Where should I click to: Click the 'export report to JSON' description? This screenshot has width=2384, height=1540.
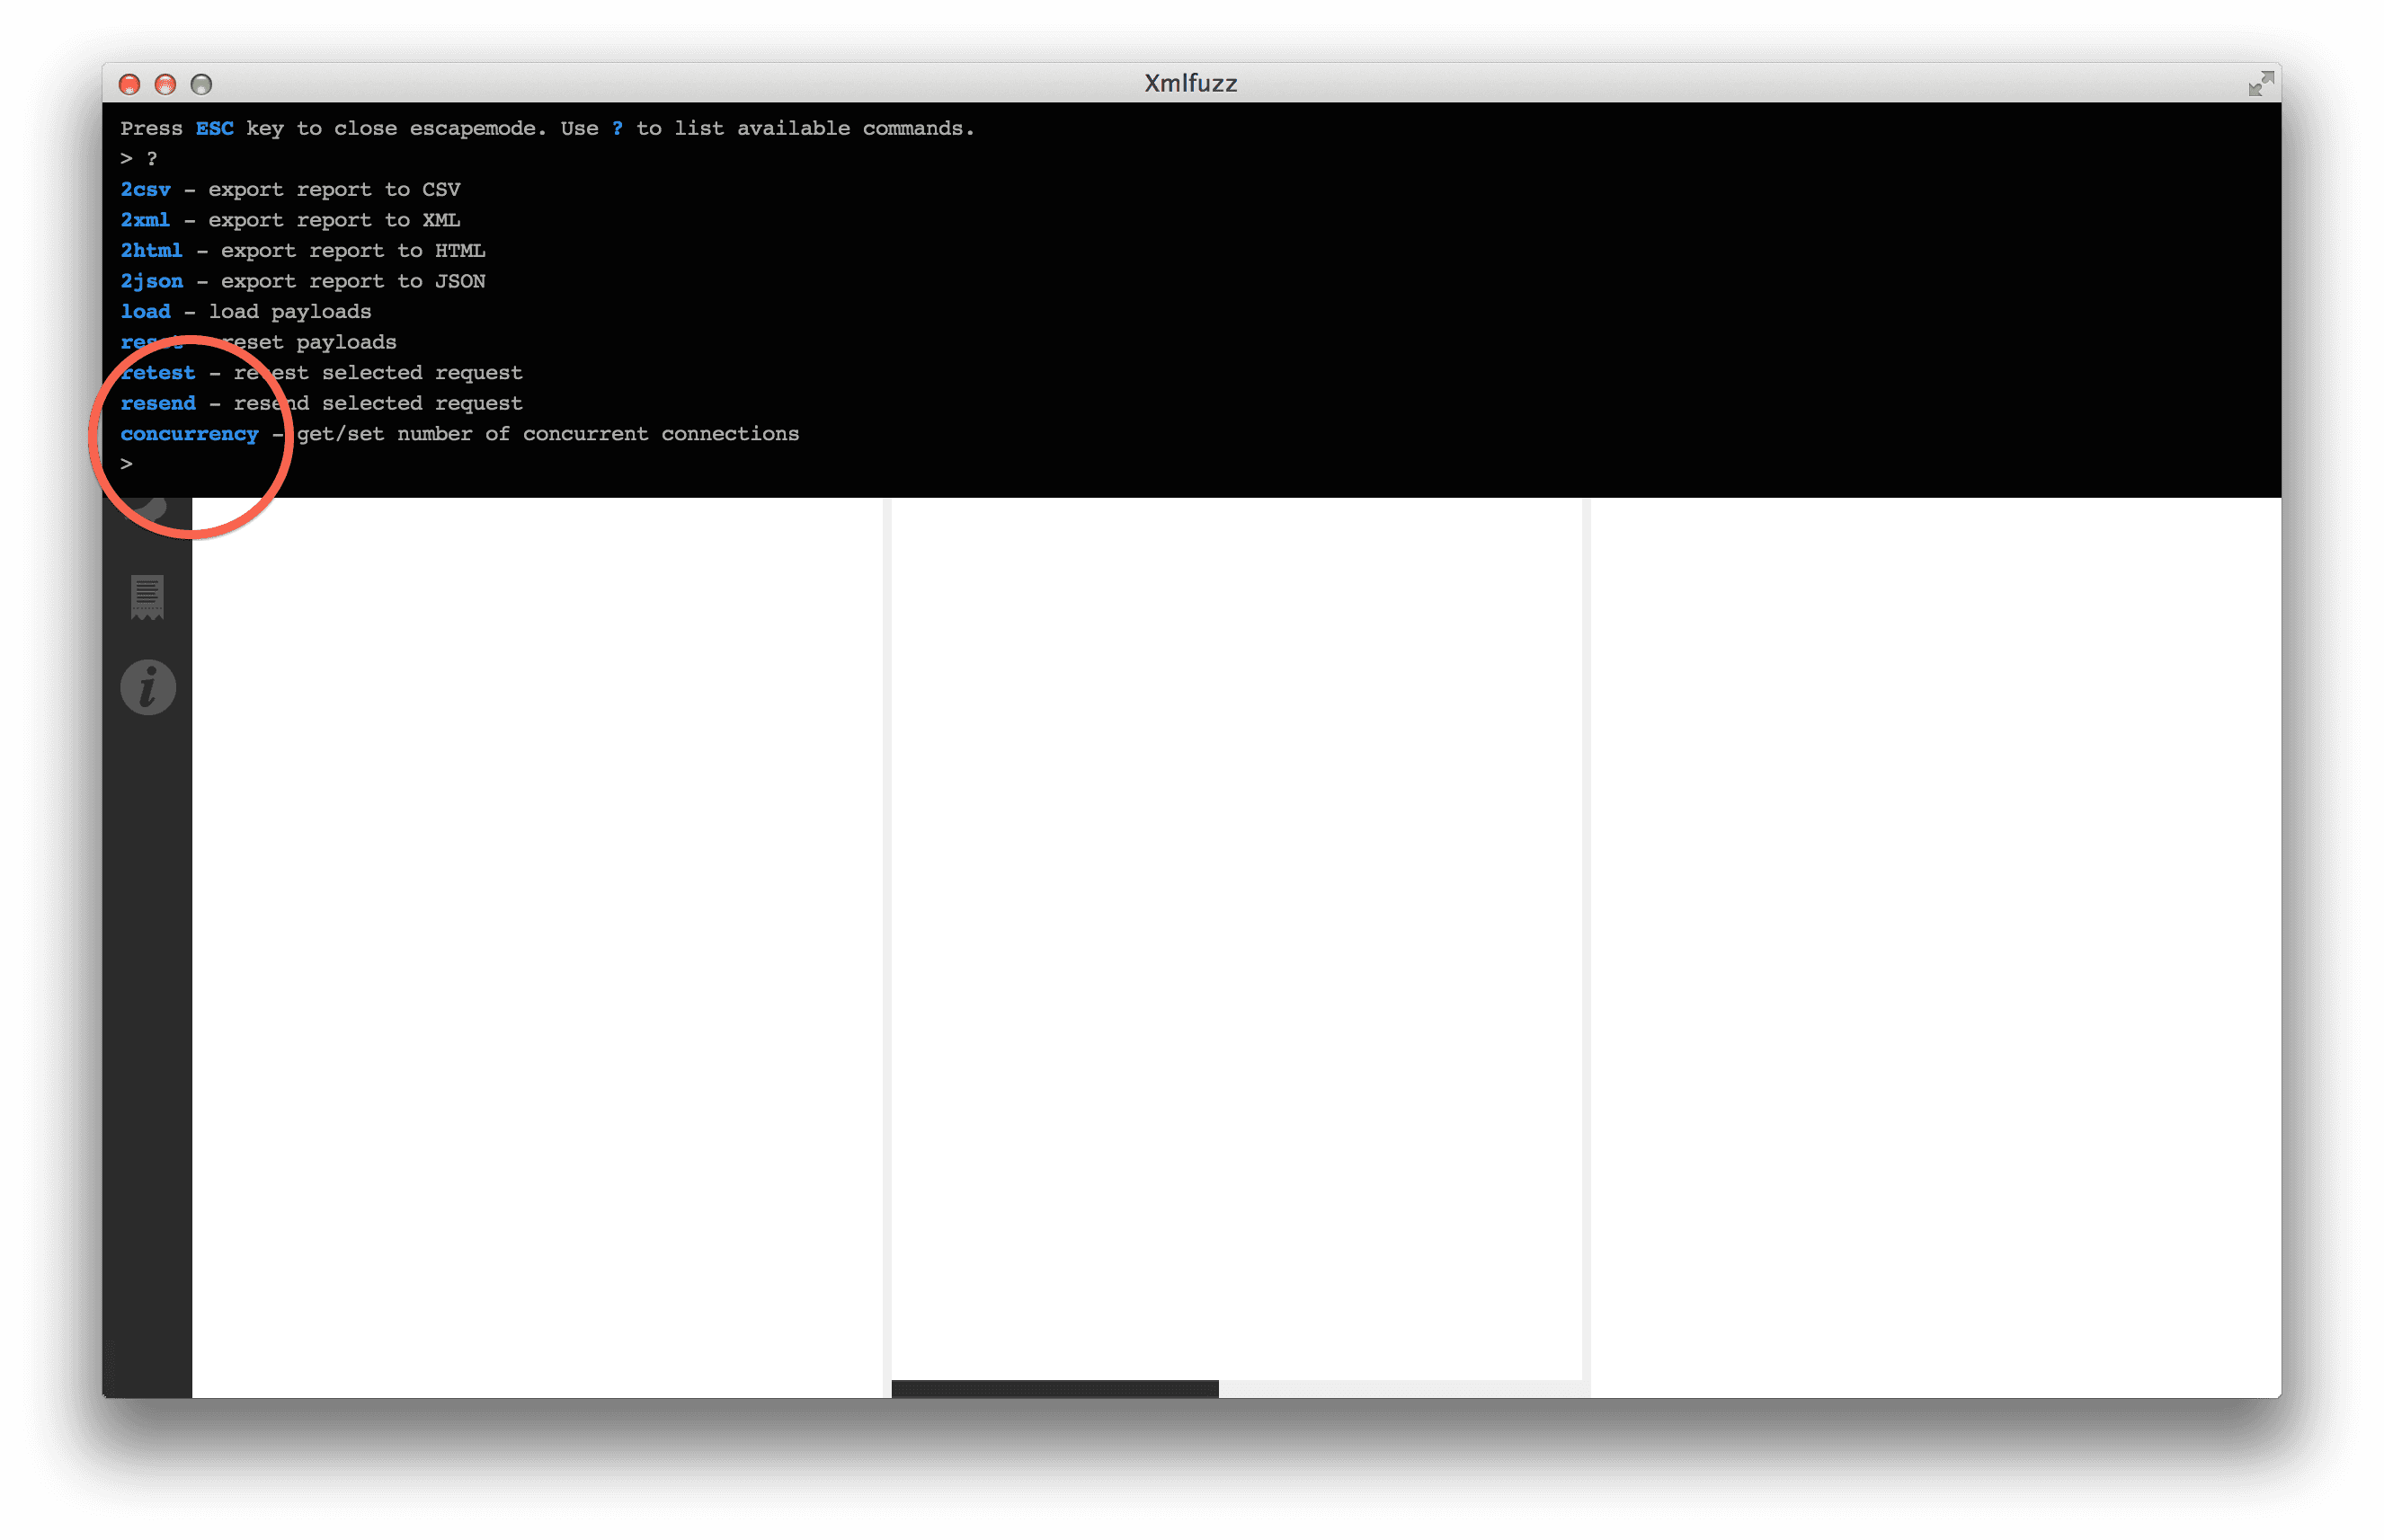pos(353,281)
